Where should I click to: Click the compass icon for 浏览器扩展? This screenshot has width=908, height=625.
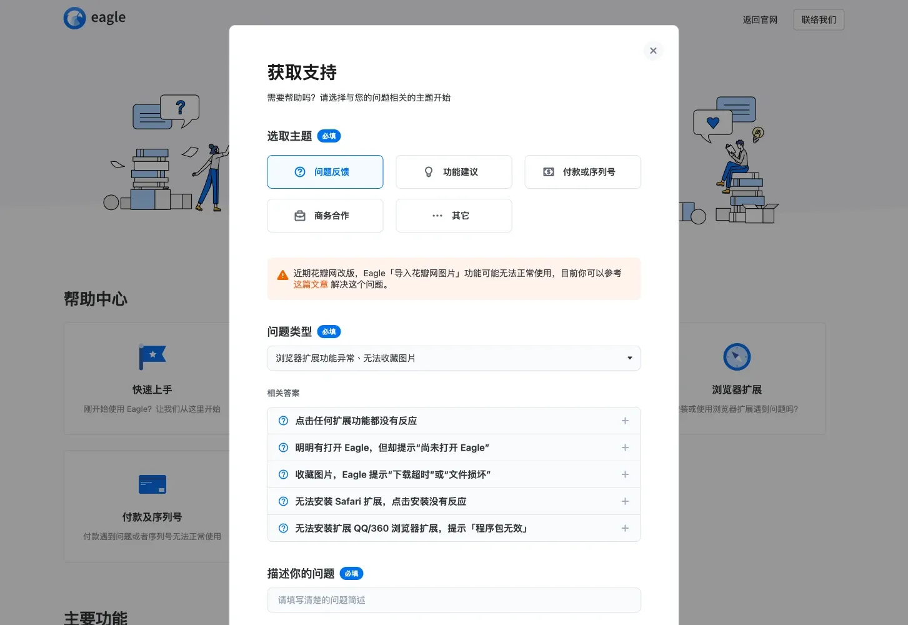(737, 357)
